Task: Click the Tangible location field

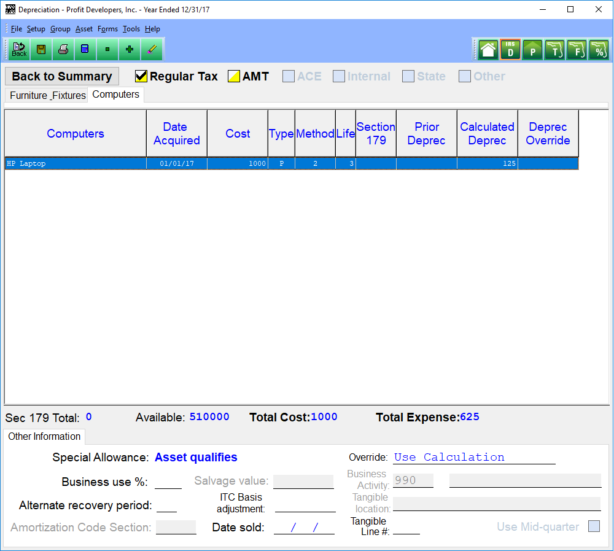Action: (x=497, y=504)
